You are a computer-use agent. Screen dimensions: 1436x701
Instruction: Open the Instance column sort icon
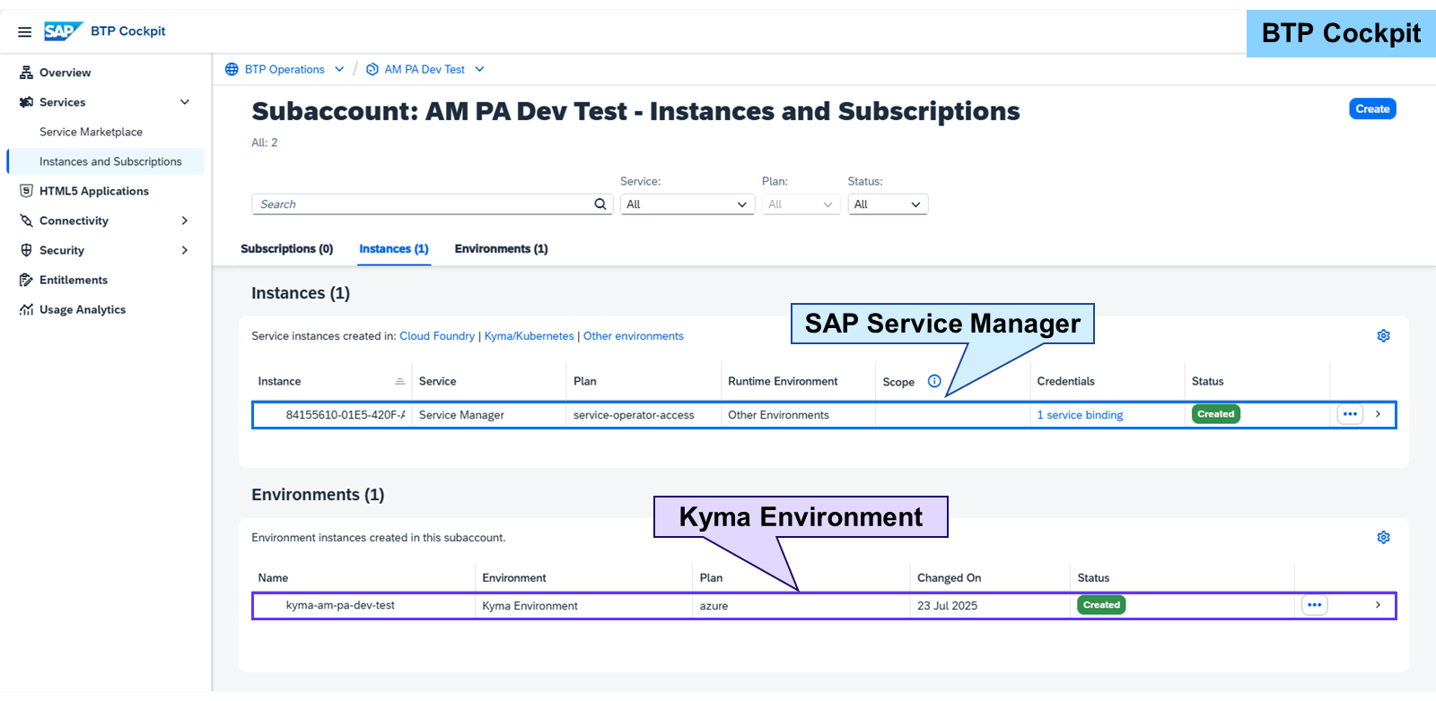coord(399,382)
